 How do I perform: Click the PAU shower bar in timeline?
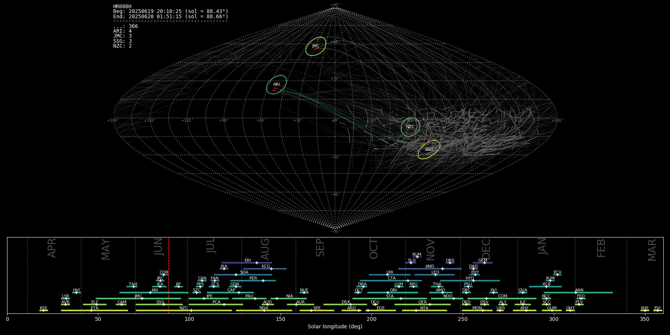(x=249, y=299)
